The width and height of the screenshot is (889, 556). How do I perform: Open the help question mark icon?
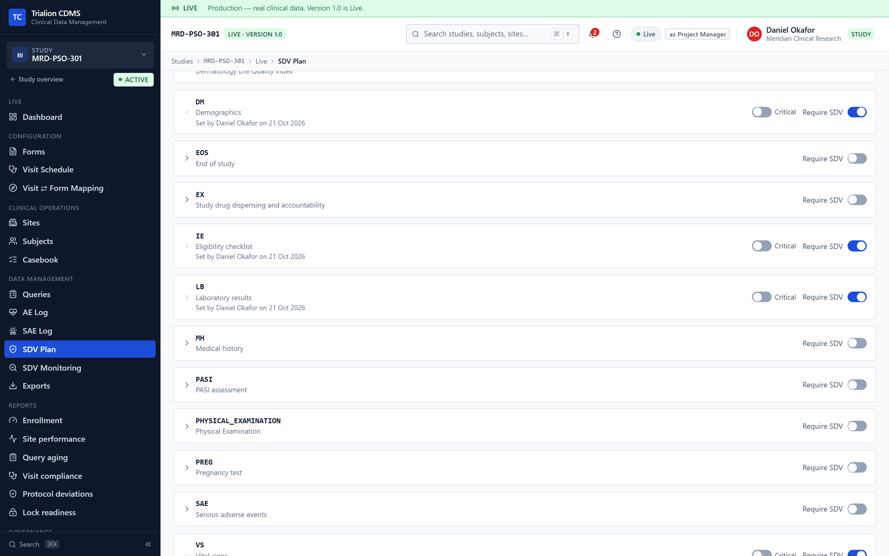[616, 34]
